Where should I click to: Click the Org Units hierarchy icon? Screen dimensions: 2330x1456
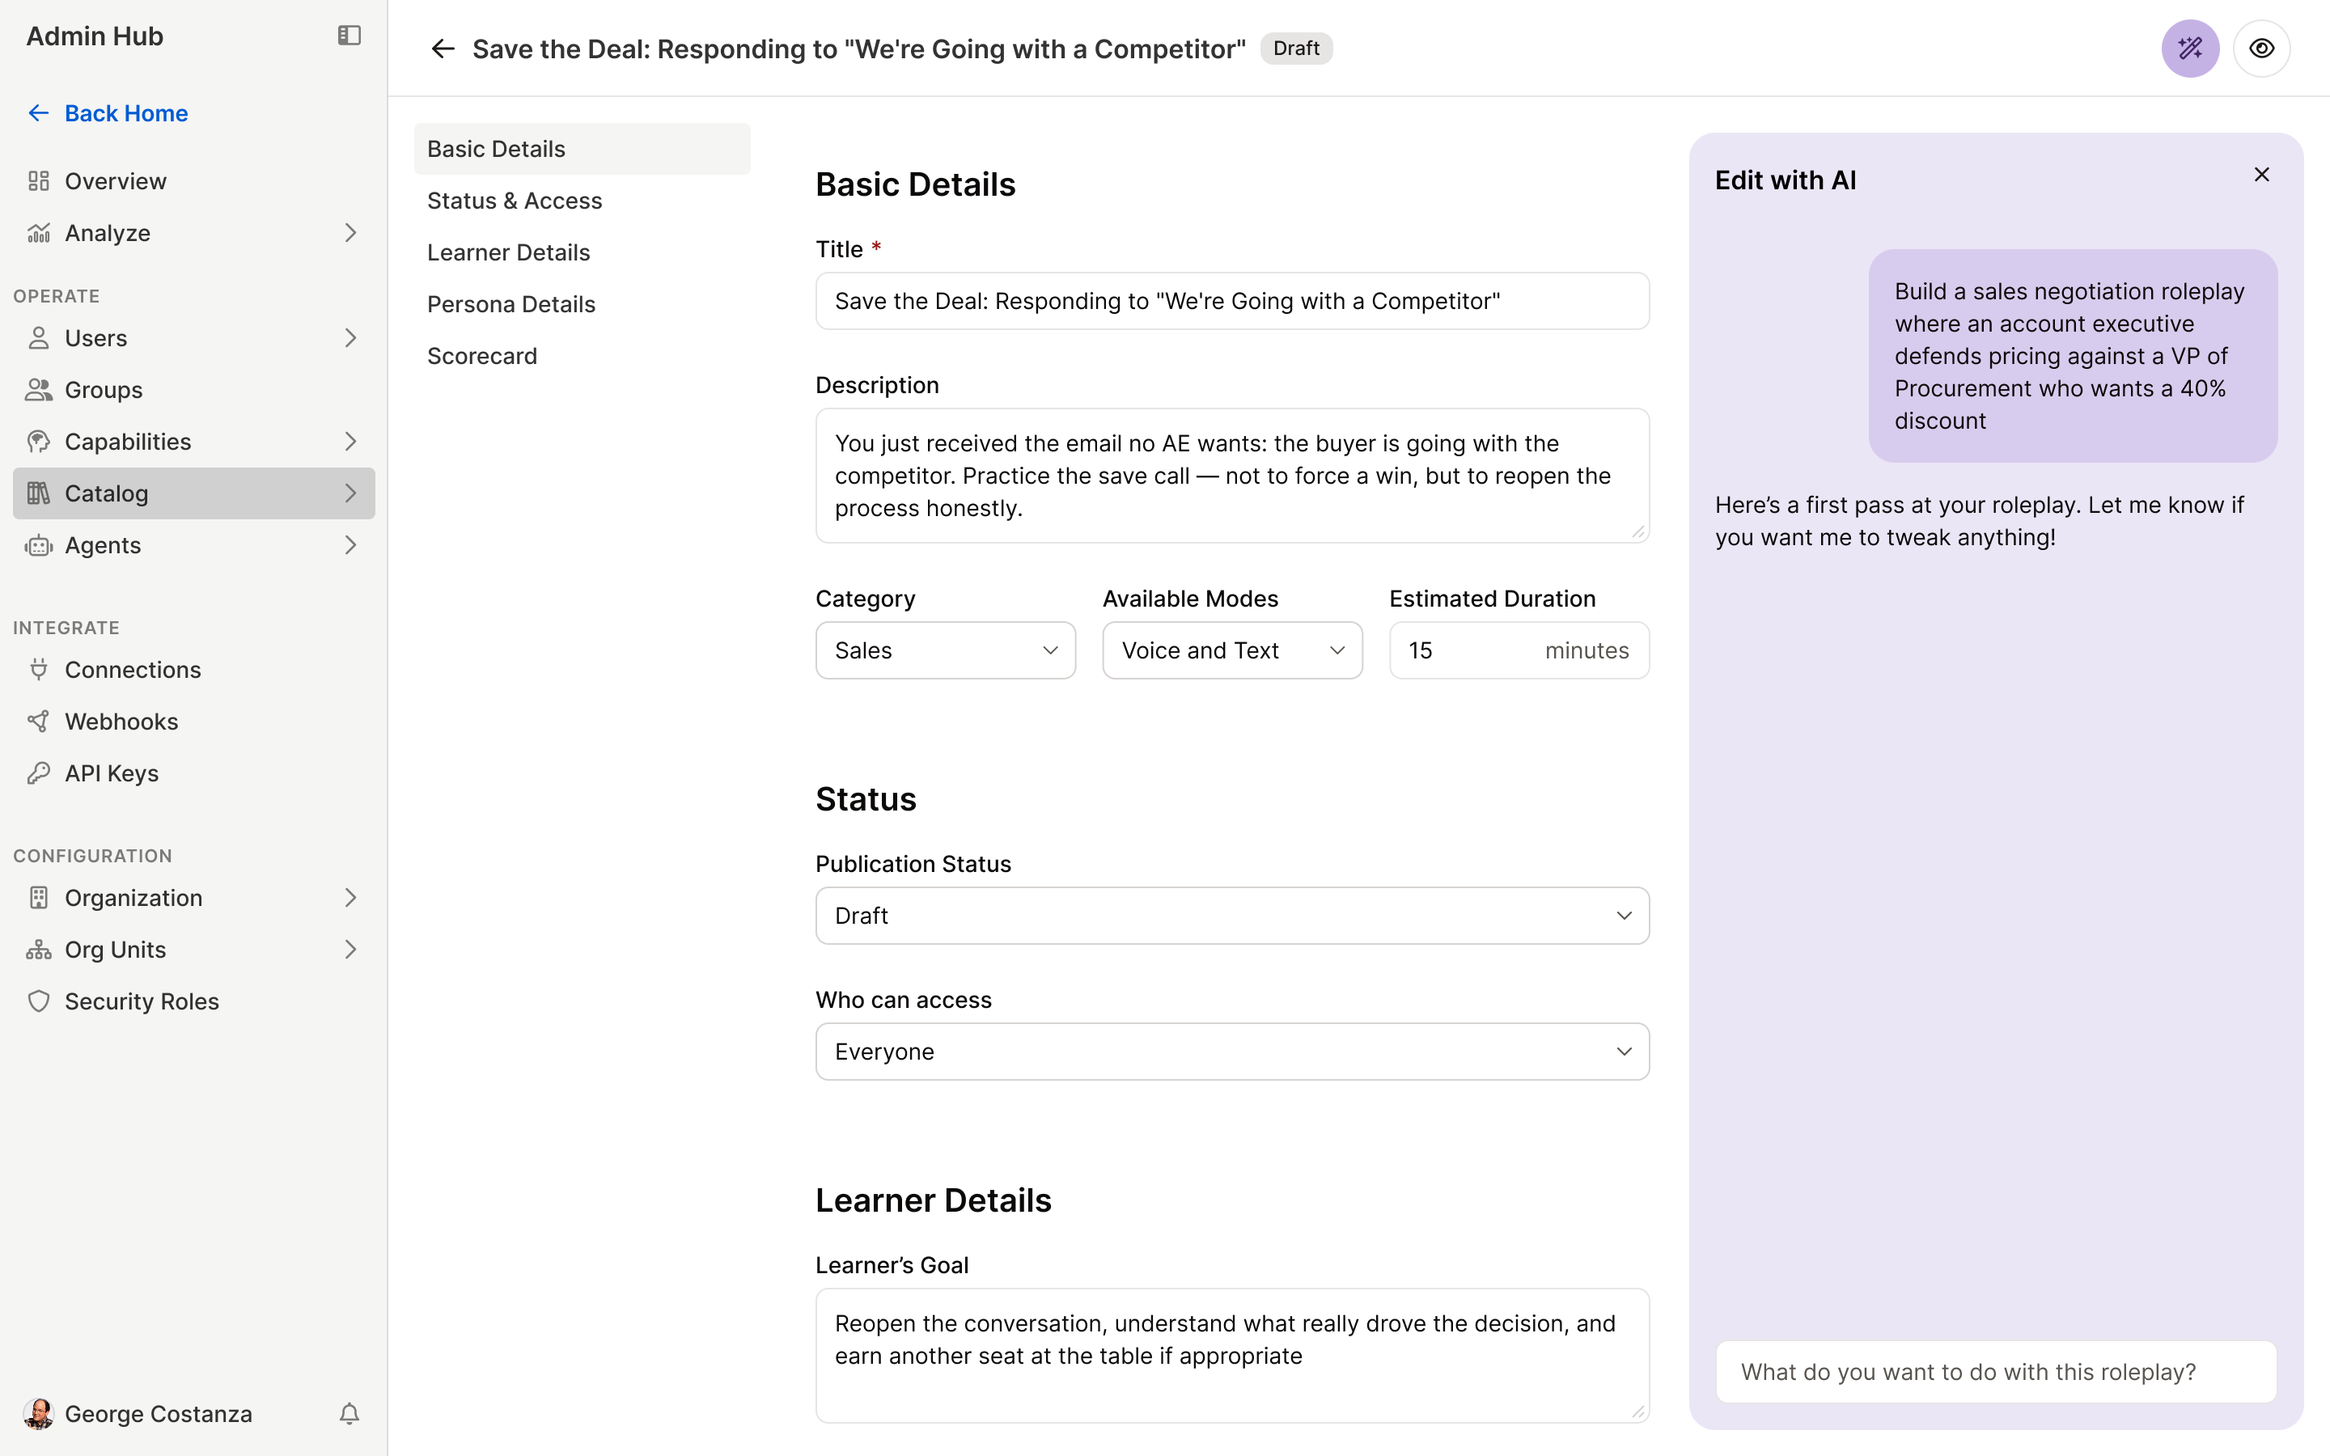pos(39,950)
